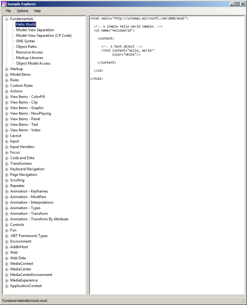Expand View Items - ColorFill node
Image resolution: width=247 pixels, height=305 pixels.
click(6, 97)
